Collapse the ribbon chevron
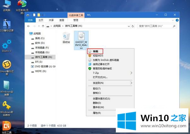The image size is (190, 134). (173, 20)
